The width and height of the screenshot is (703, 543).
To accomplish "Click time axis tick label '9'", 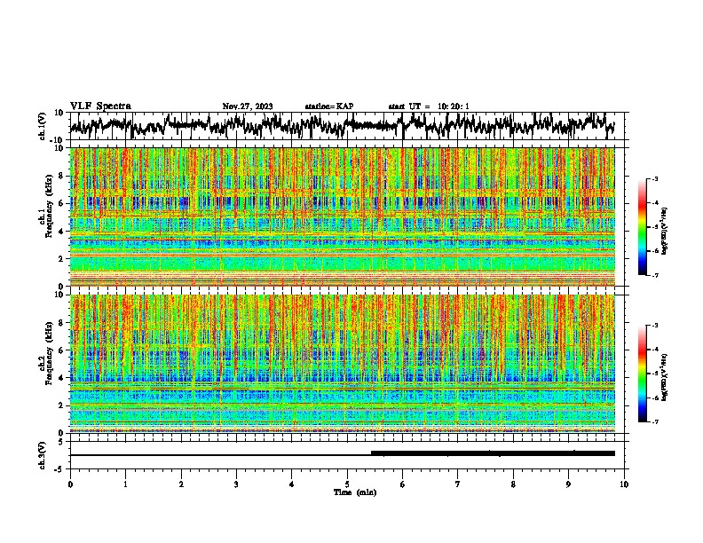I will [x=568, y=484].
